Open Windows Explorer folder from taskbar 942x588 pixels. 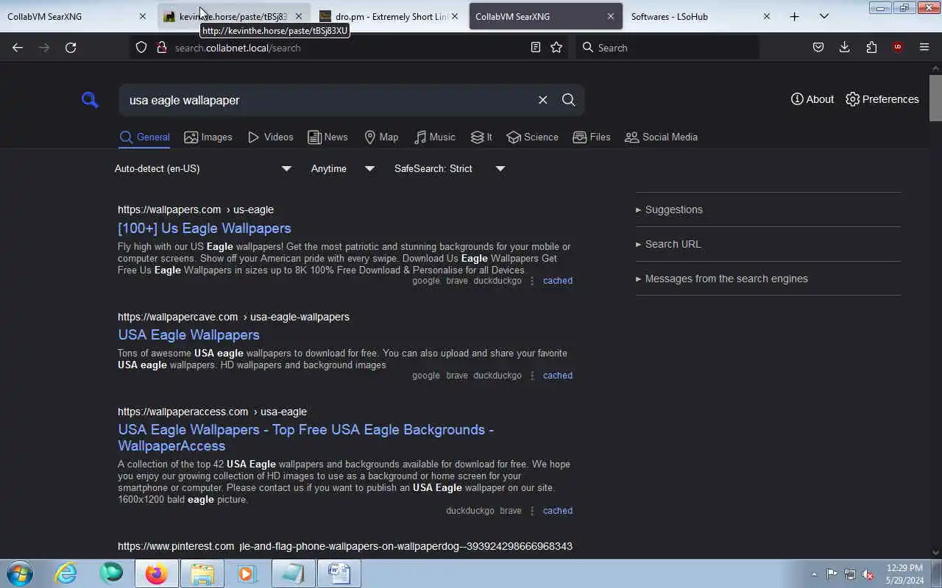(202, 573)
